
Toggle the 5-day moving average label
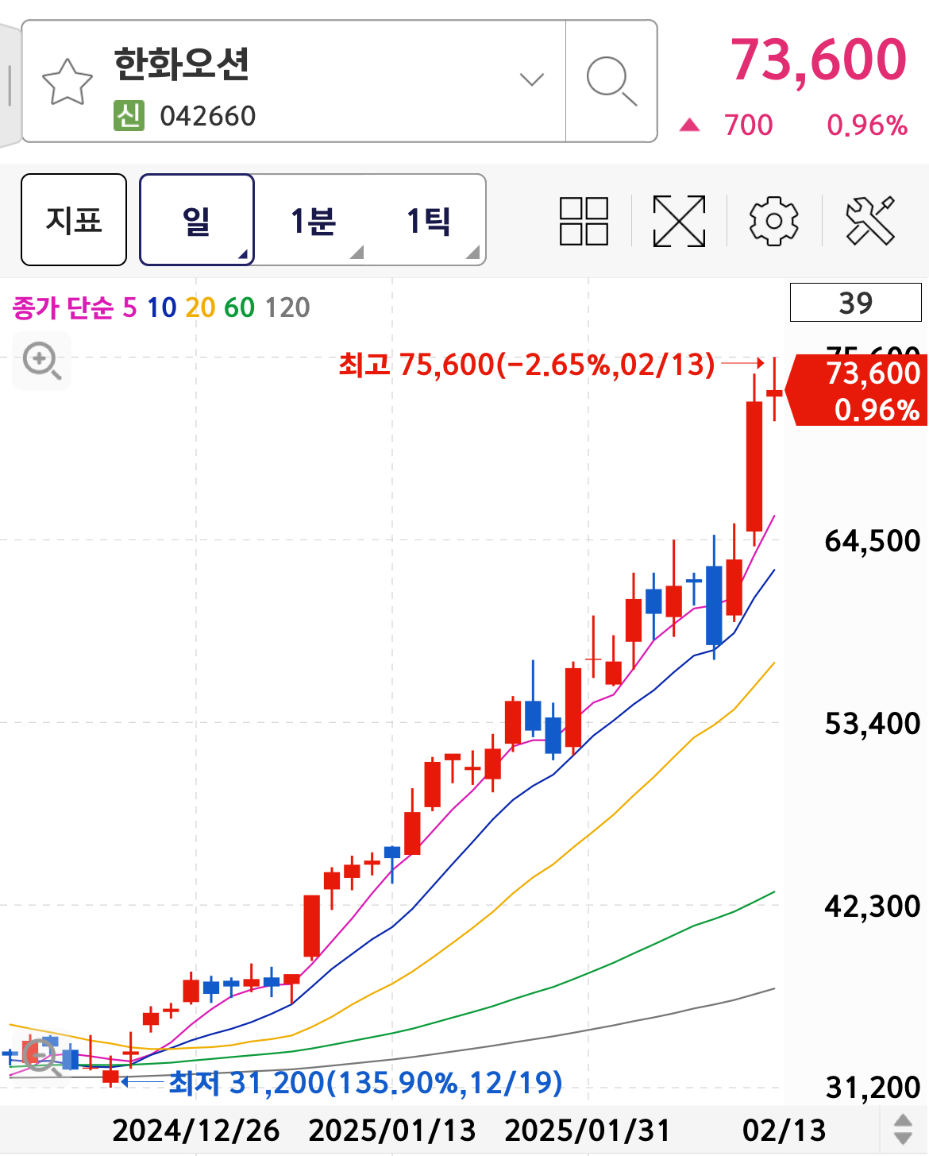[129, 307]
